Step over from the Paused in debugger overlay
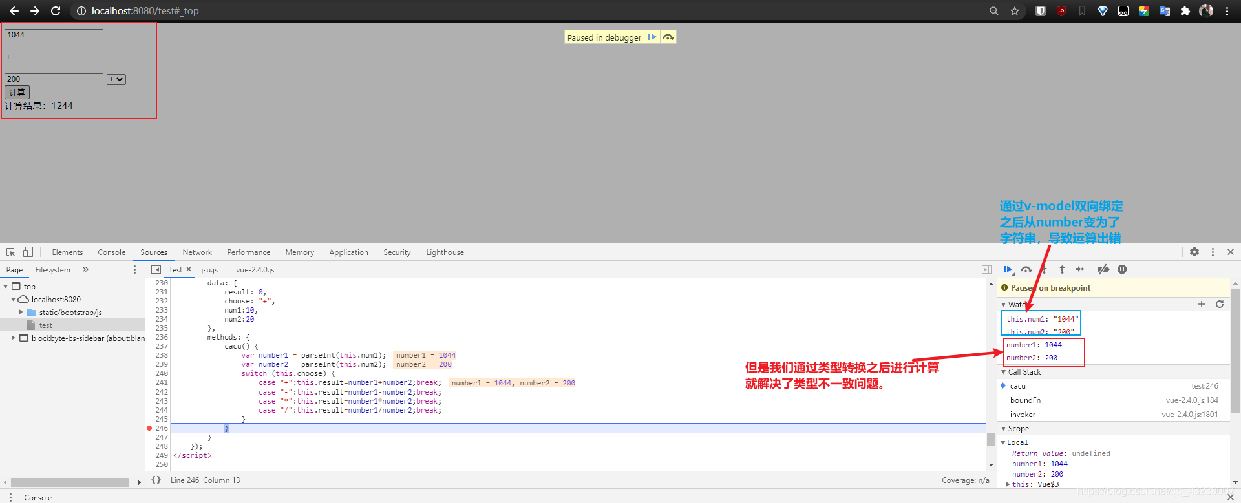The width and height of the screenshot is (1241, 503). click(x=668, y=37)
